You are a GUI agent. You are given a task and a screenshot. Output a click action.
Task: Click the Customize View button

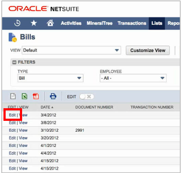click(148, 50)
